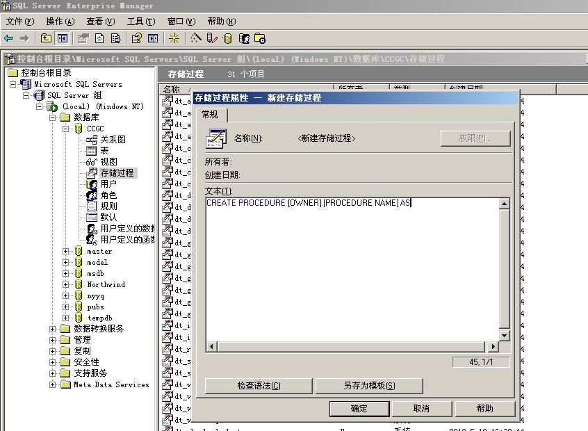Collapse the SQL Server 组 node
Image resolution: width=588 pixels, height=431 pixels.
[x=26, y=95]
